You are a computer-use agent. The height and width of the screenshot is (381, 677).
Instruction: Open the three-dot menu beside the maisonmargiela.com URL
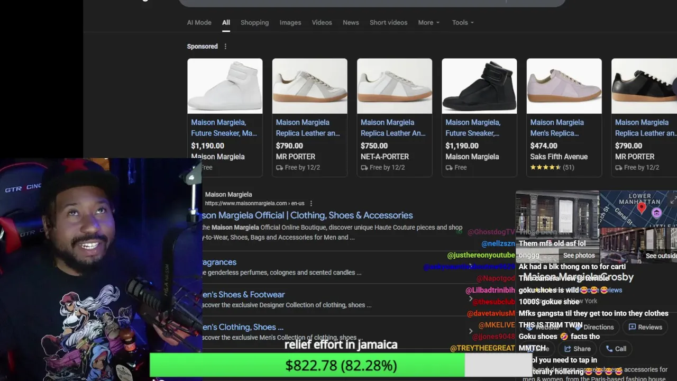pyautogui.click(x=311, y=203)
